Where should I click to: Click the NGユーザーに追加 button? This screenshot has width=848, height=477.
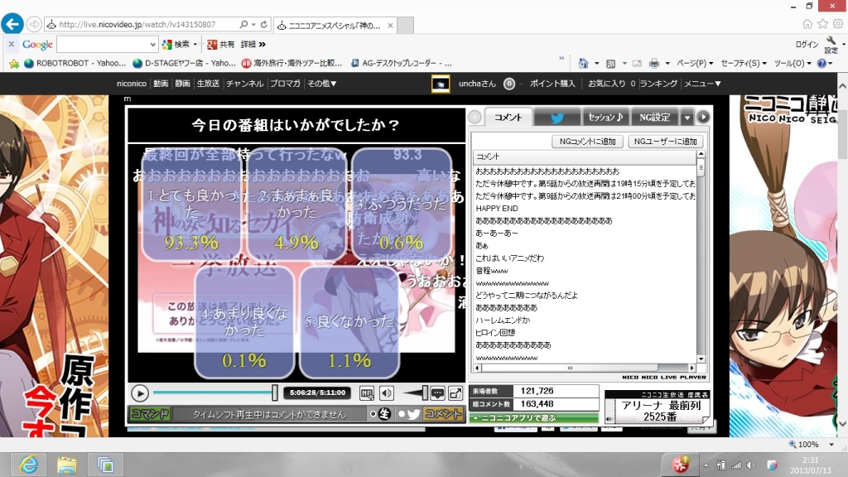665,141
